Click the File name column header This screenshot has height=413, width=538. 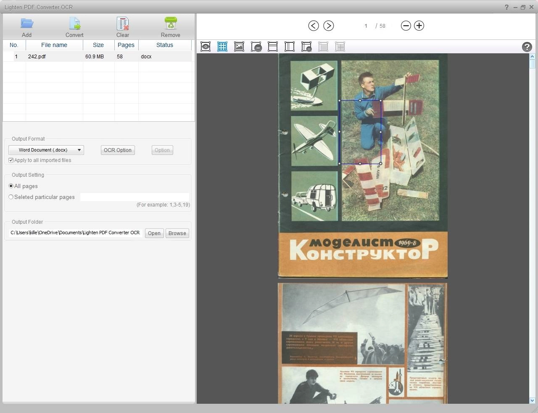click(54, 45)
